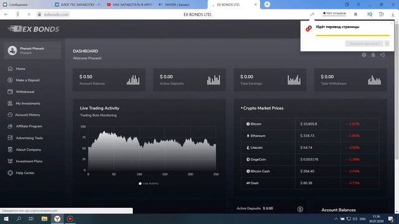Viewport: 399px width, 224px height.
Task: Click the Withdrawal wallet icon
Action: tap(10, 91)
